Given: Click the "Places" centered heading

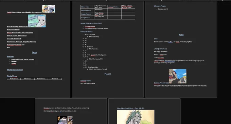Looking at the screenshot, I should [108, 74].
